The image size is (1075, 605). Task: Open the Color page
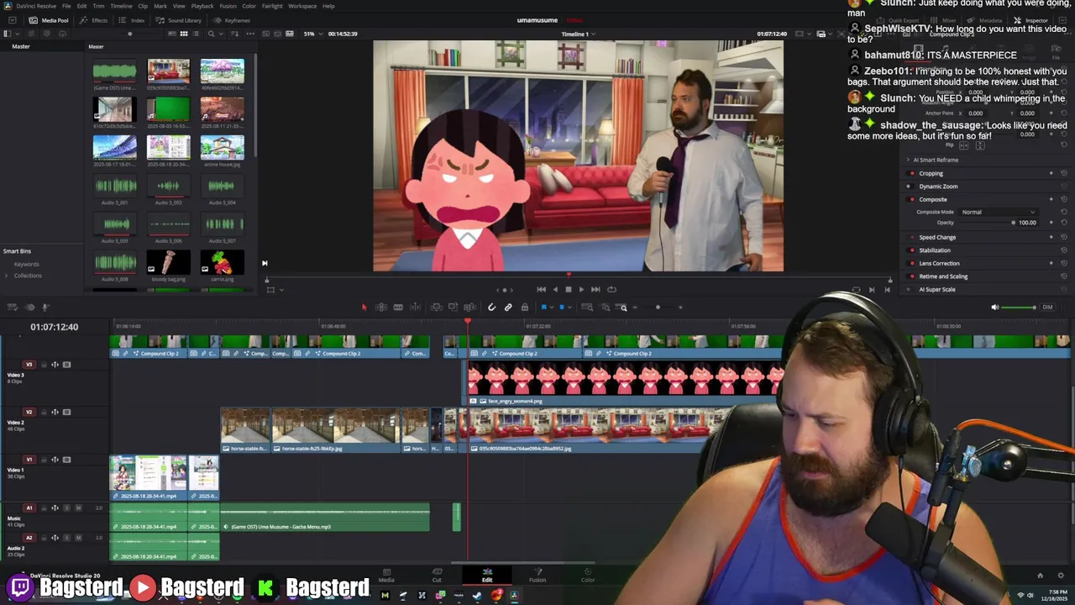point(588,575)
